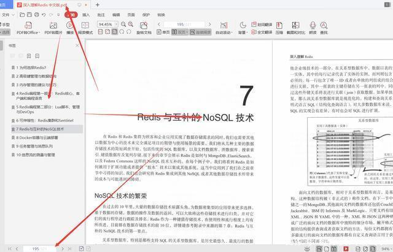
Task: Switch to 批注 annotation tab
Action: [101, 15]
